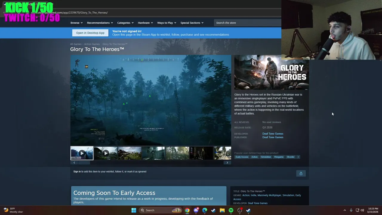Open the network icon in the system tray
This screenshot has height=215, width=382.
pos(357,210)
